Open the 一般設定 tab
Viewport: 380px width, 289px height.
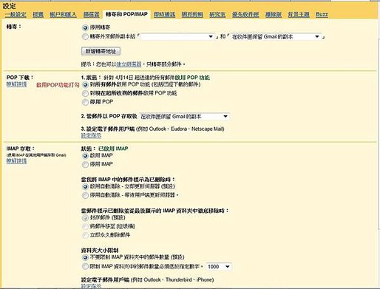[16, 14]
